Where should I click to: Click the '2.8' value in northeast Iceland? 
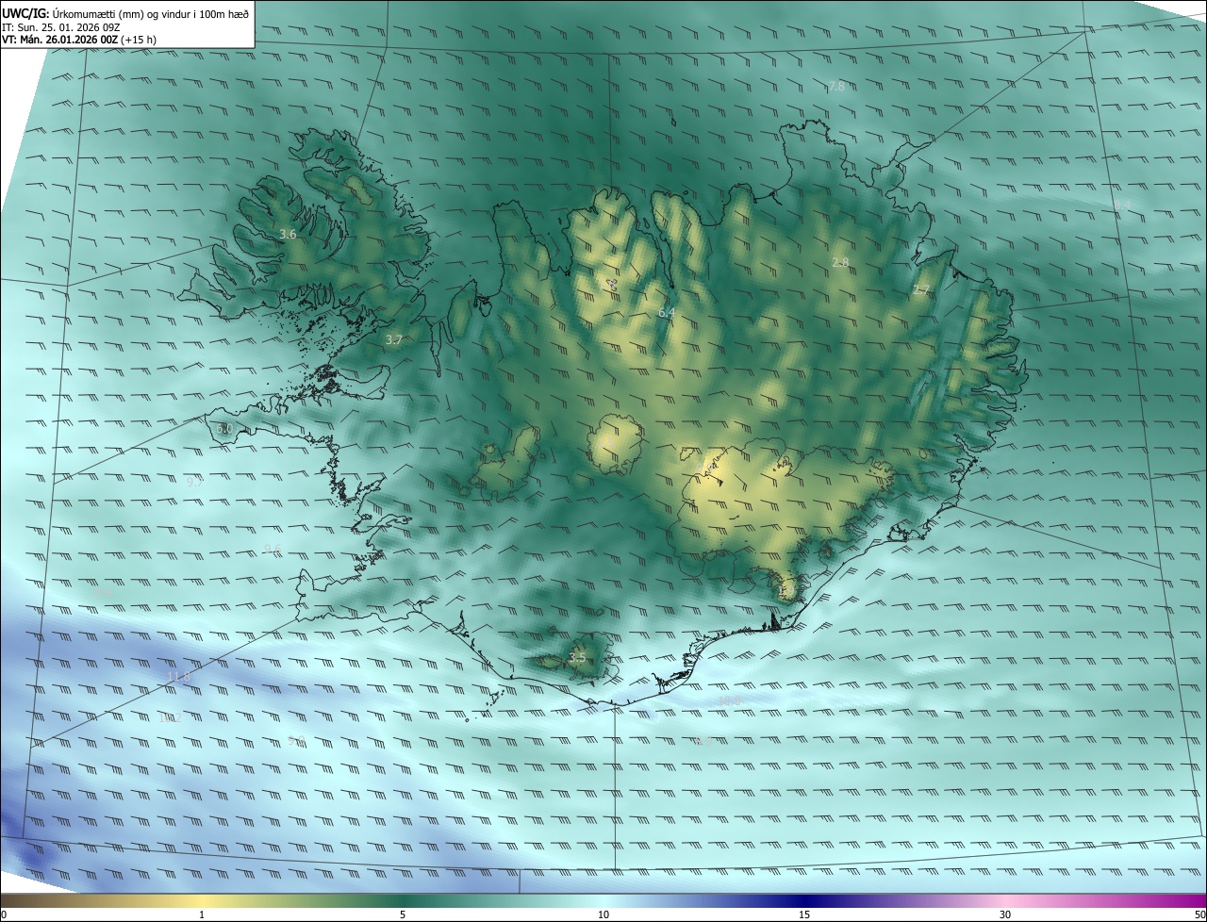840,262
